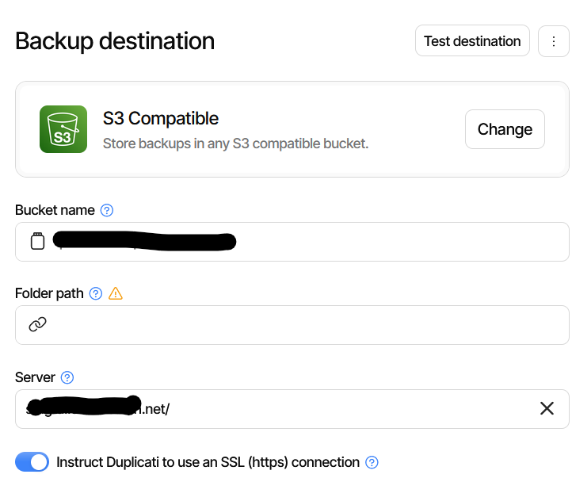The image size is (572, 478).
Task: Disable the SSL (https) connection toggle
Action: [x=32, y=462]
